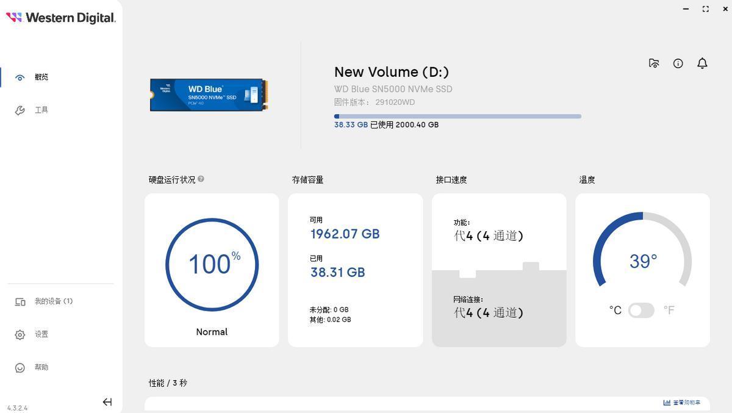
Task: Click the view details link in 性能 panel
Action: click(687, 403)
